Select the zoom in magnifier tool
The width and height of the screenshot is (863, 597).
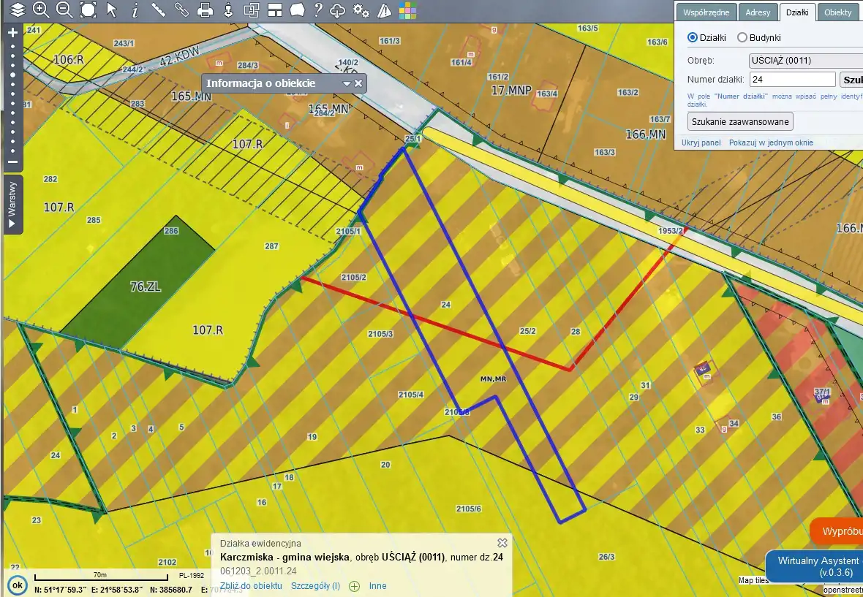(x=41, y=10)
